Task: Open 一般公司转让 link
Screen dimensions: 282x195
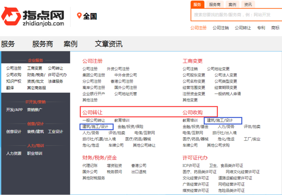Action: pyautogui.click(x=94, y=121)
